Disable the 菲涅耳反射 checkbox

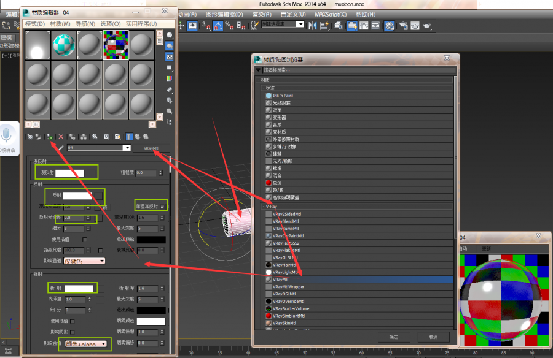[x=163, y=207]
